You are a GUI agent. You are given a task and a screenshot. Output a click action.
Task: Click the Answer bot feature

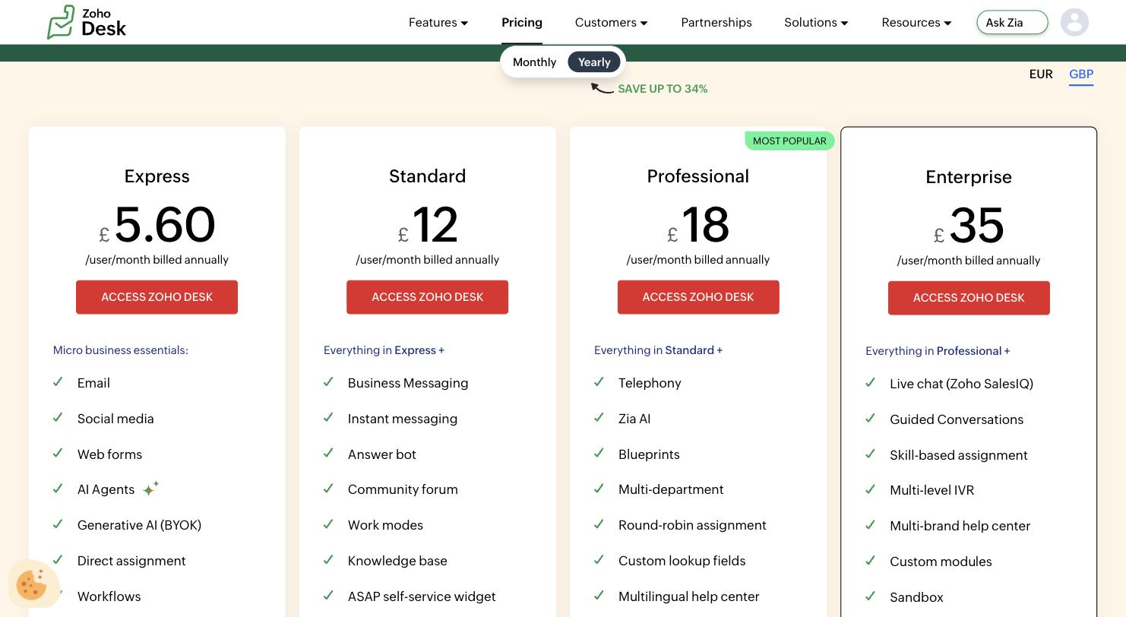(x=382, y=454)
